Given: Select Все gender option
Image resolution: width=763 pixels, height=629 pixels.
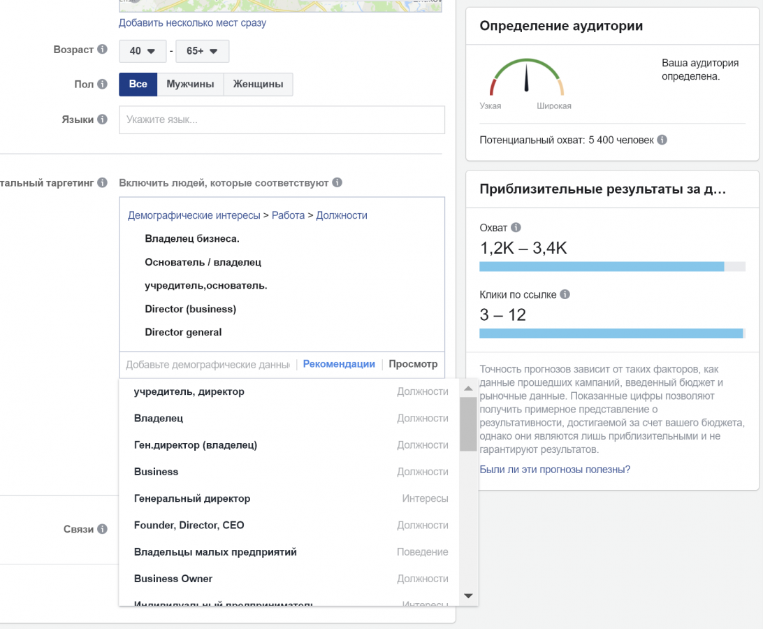Looking at the screenshot, I should click(x=138, y=84).
